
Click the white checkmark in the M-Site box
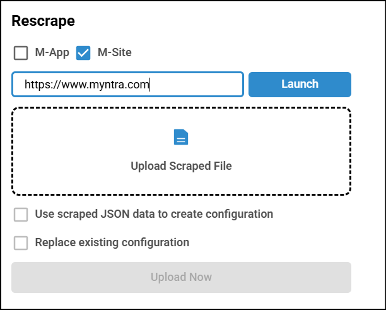coord(83,53)
